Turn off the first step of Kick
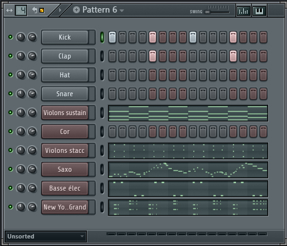The image size is (287, 246). coord(112,37)
